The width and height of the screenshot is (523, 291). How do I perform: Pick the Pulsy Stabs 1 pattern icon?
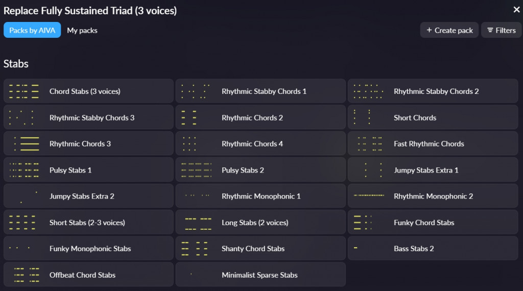coord(24,169)
